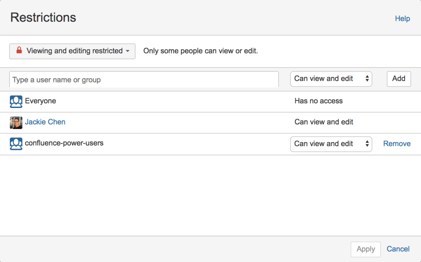Click the red lock restriction icon
Viewport: 421px width, 262px height.
[19, 51]
